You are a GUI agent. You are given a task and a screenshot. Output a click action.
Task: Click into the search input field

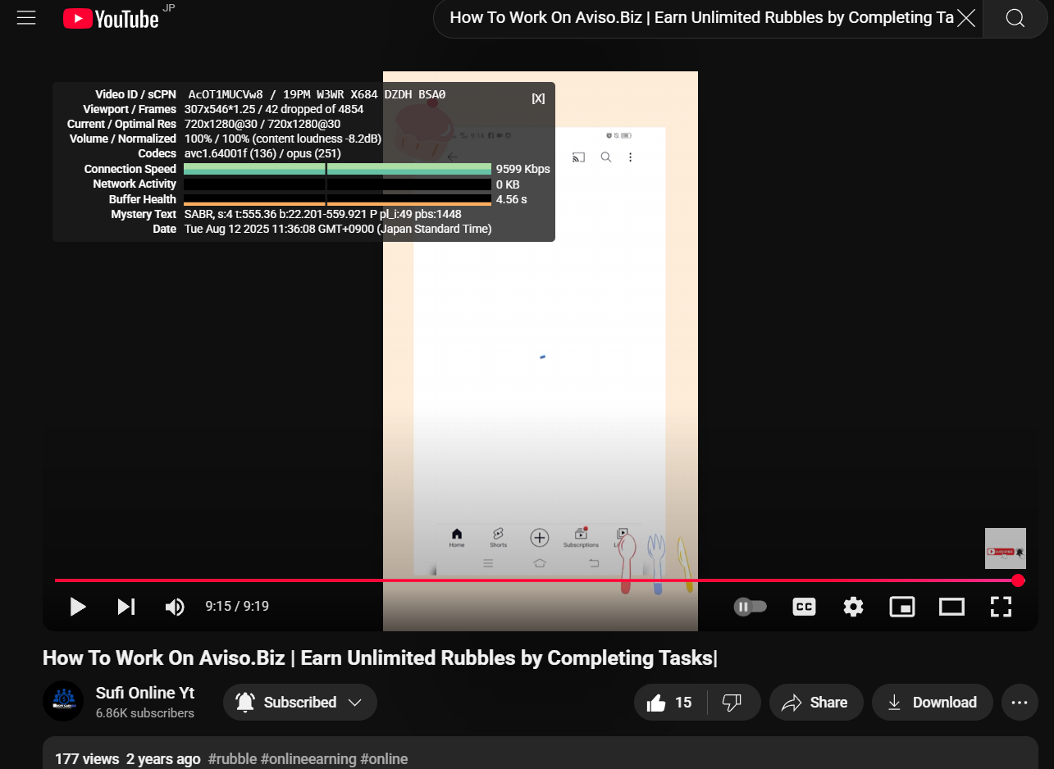point(701,18)
